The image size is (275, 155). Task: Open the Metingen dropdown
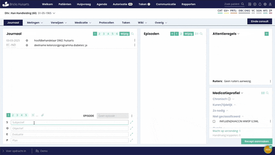(x=35, y=23)
